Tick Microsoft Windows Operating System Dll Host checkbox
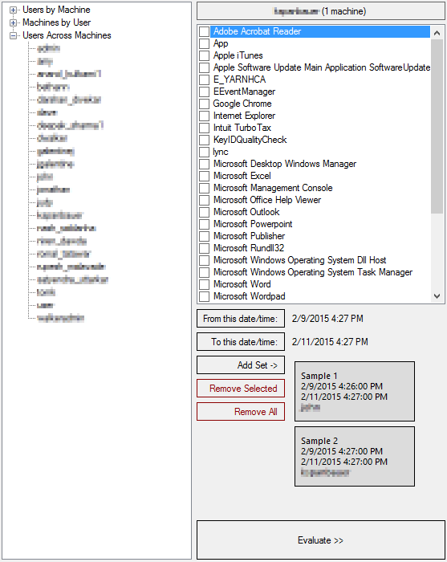 (x=204, y=260)
